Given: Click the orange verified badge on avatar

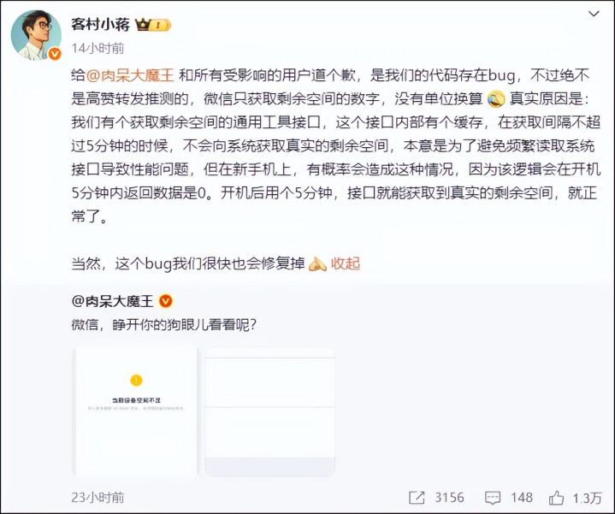Looking at the screenshot, I should [55, 54].
